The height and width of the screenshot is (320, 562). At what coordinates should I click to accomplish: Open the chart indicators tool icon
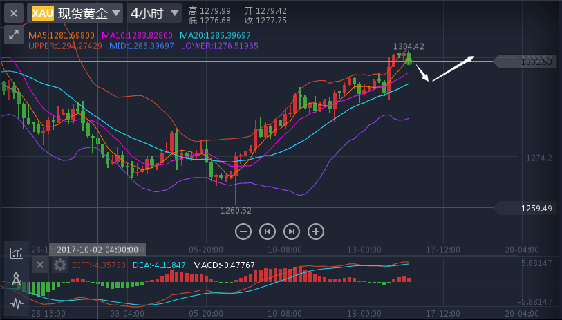[x=16, y=253]
